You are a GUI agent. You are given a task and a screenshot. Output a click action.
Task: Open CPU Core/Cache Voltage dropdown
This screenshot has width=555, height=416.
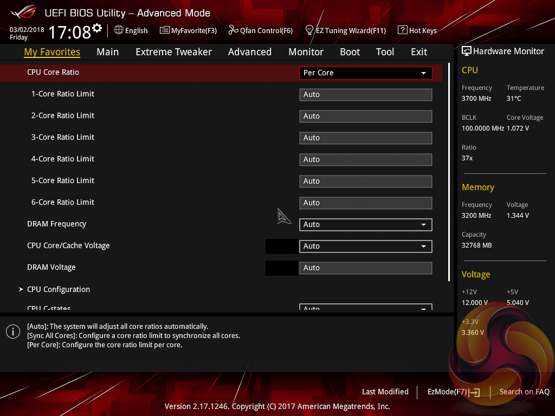coord(366,246)
